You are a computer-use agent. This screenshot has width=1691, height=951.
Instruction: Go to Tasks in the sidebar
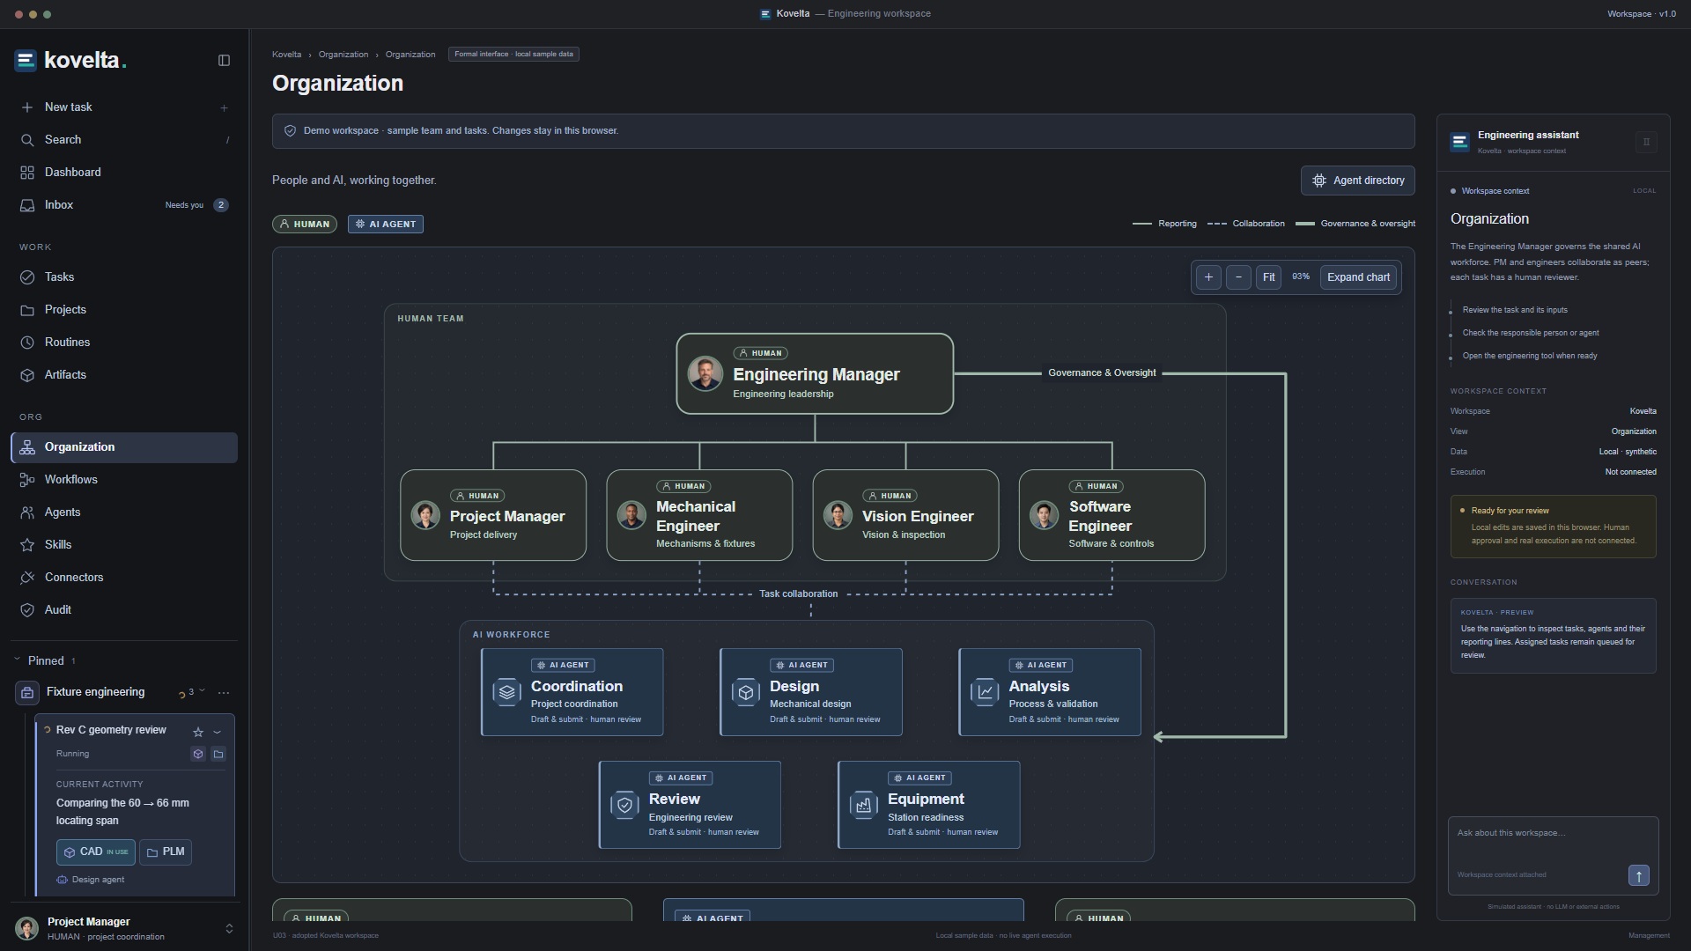(x=124, y=277)
